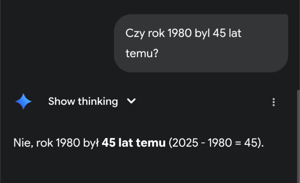Select the user prompt message bubble
The width and height of the screenshot is (300, 183).
point(201,44)
